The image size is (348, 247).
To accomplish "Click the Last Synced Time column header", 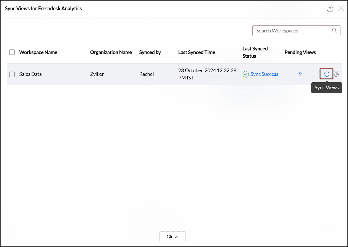I will [197, 52].
